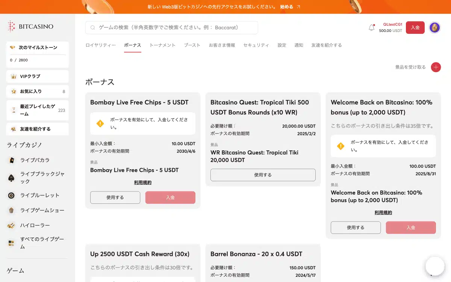Click the ライブゲームショー icon

pos(12,211)
